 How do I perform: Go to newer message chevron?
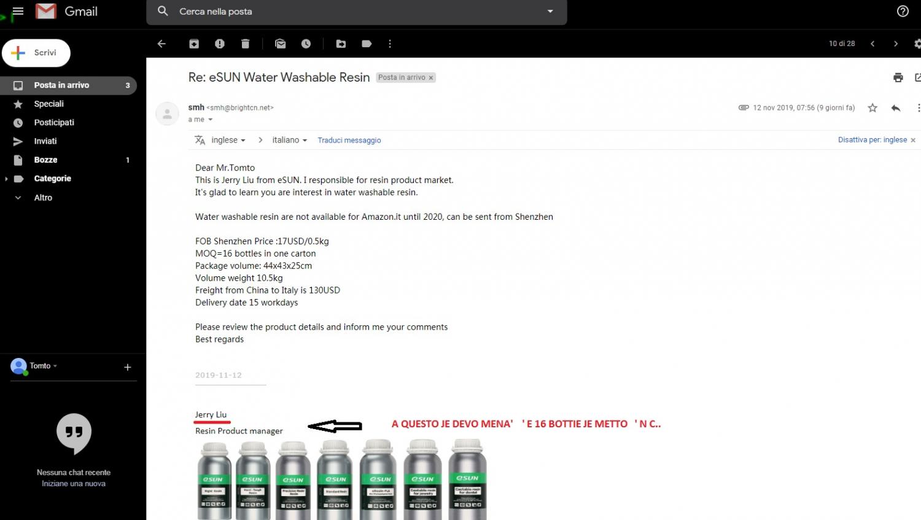872,44
